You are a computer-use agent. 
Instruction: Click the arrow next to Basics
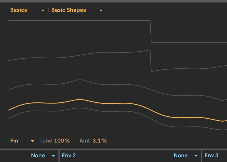[x=43, y=10]
